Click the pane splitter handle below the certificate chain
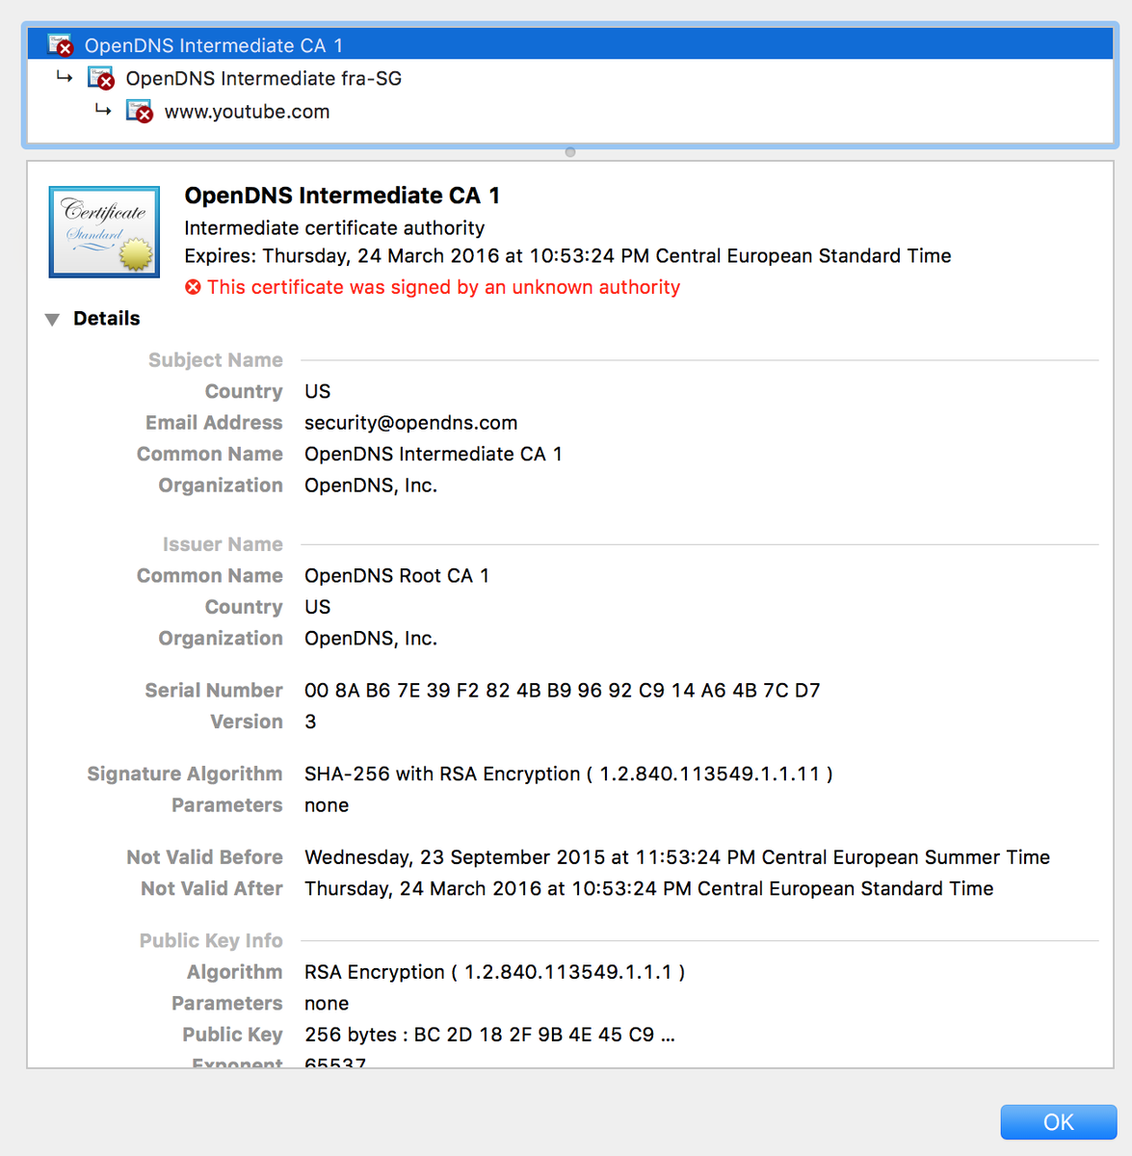The image size is (1132, 1156). point(570,152)
